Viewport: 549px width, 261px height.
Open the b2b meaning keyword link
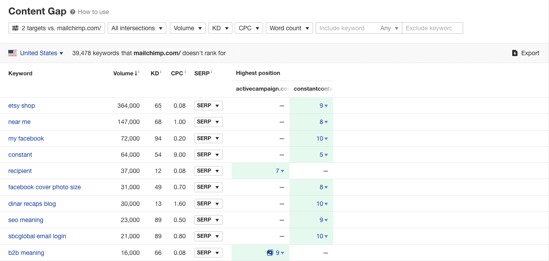[26, 253]
